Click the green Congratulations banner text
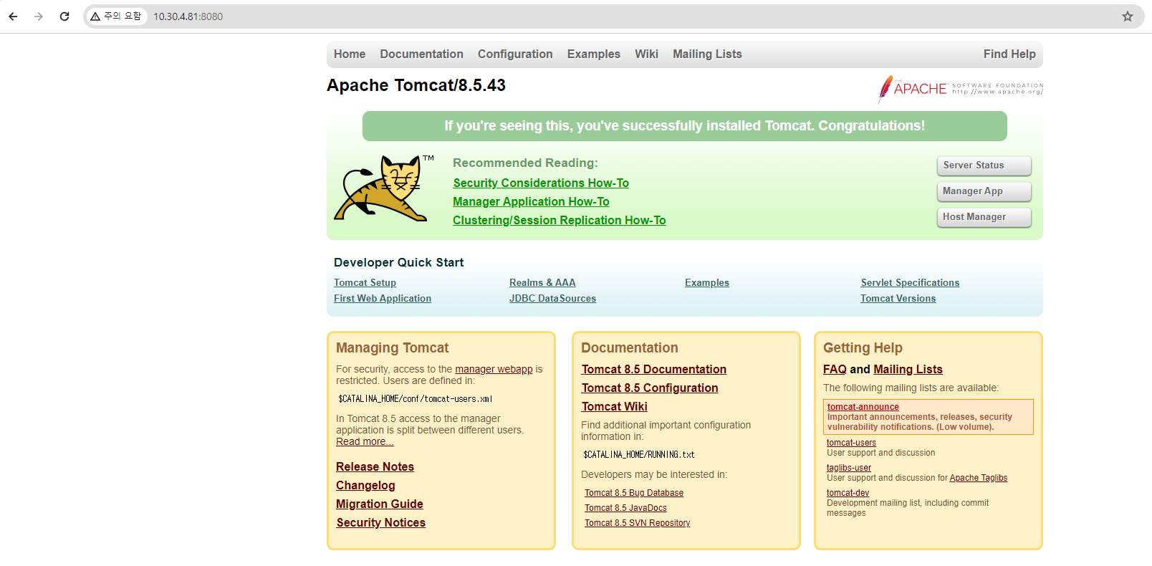The width and height of the screenshot is (1152, 566). point(685,126)
